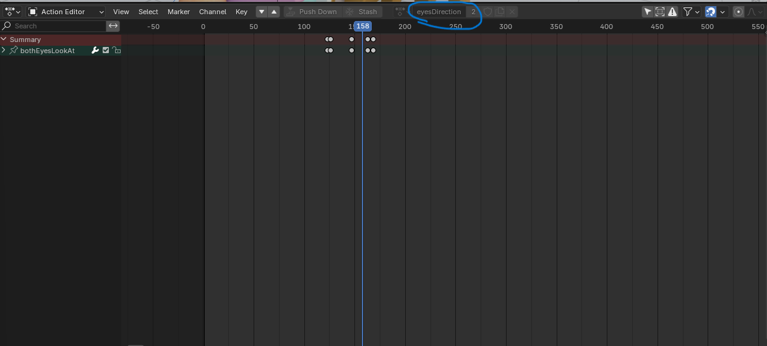The width and height of the screenshot is (767, 346).
Task: Click the Stash button
Action: point(361,12)
